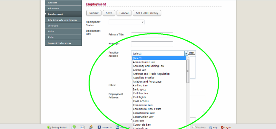
Task: Select Aviation and Aerospace option
Action: [159, 82]
